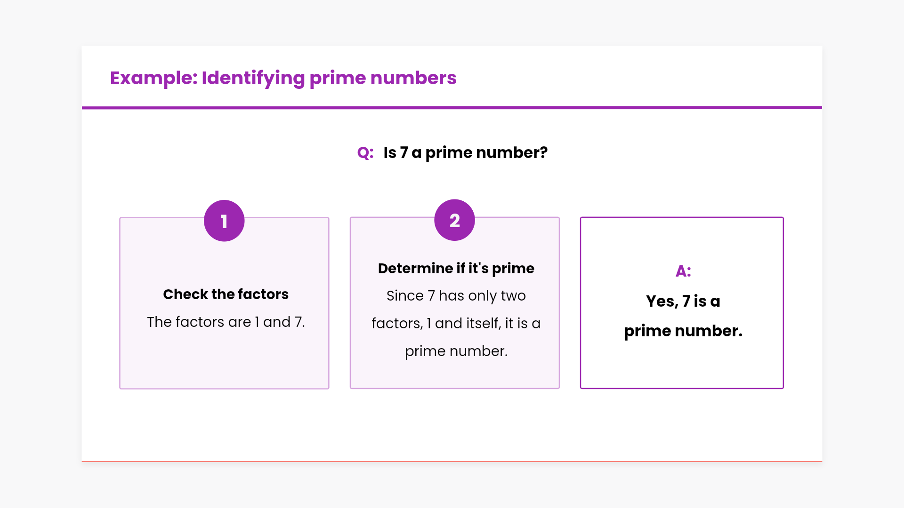Click the bold text "Yes, 7 is a"

683,302
